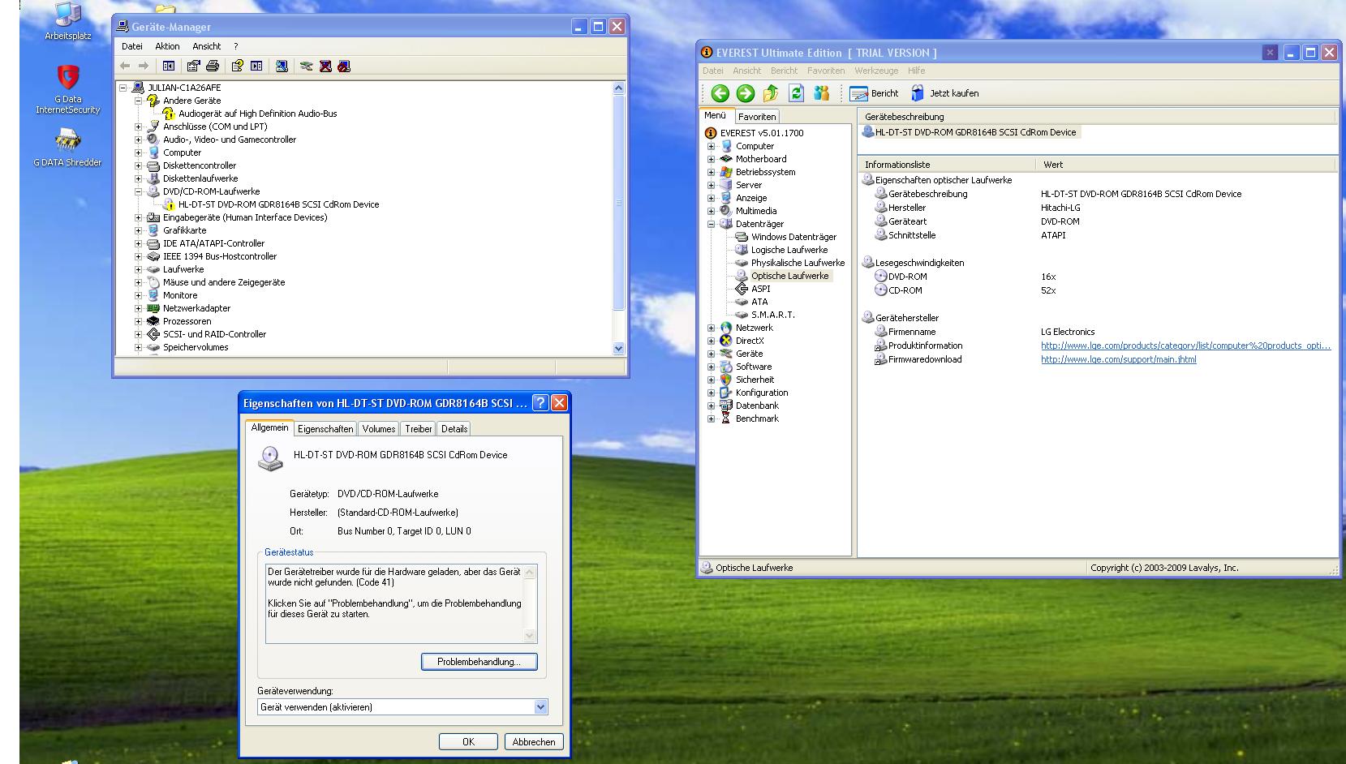Image resolution: width=1346 pixels, height=764 pixels.
Task: Expand Anschlüsse (COM und LPT) node
Action: (x=138, y=127)
